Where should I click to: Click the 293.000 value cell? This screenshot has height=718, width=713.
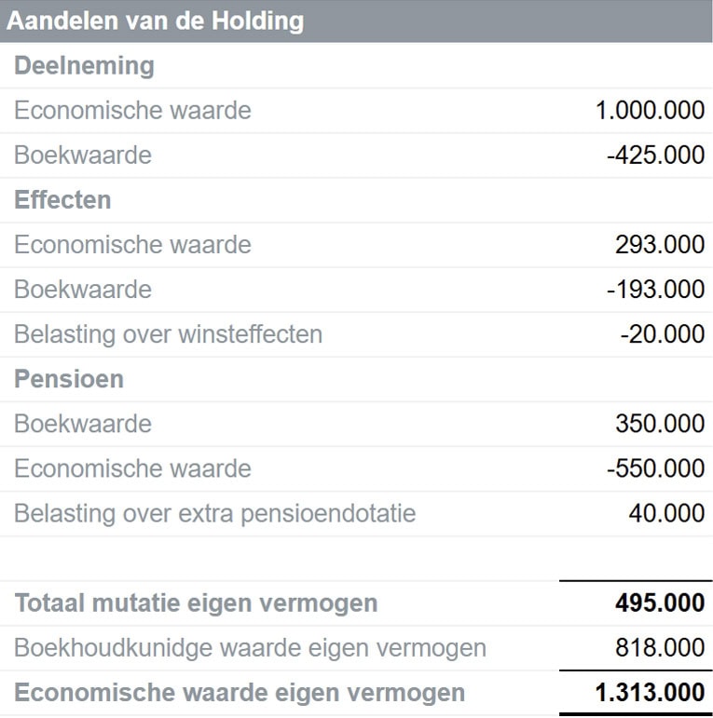click(660, 245)
